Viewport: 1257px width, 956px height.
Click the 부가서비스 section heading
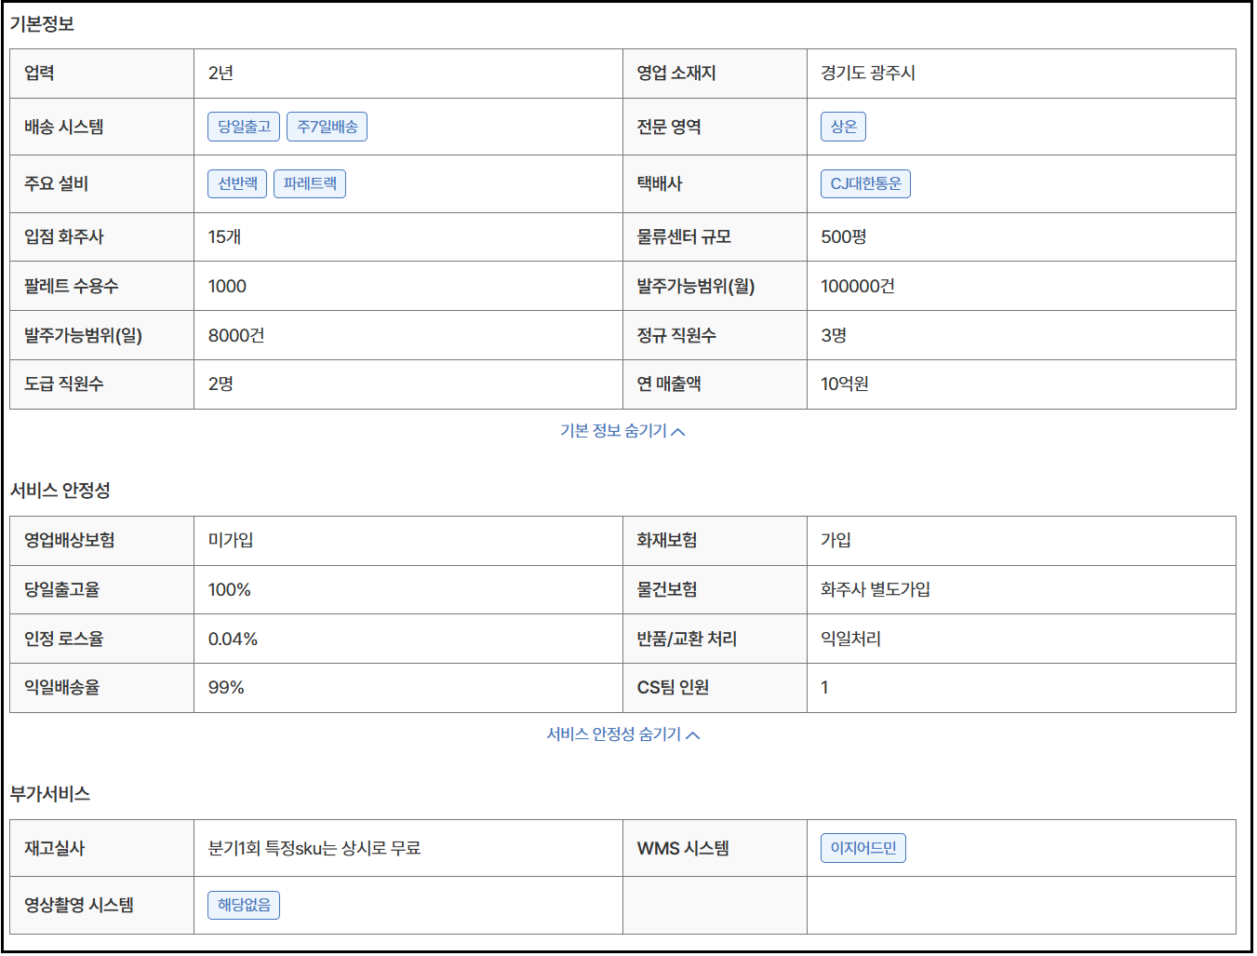coord(50,794)
